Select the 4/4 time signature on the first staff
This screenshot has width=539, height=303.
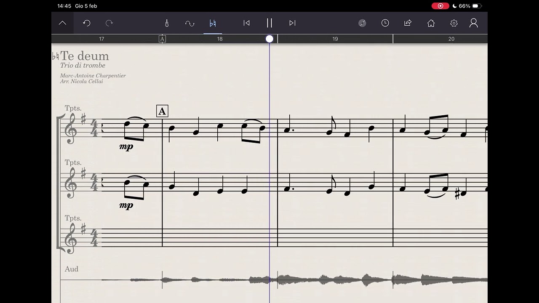click(94, 128)
